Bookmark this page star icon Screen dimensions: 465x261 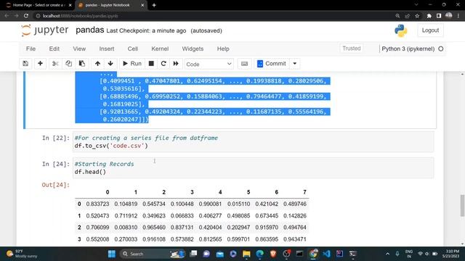click(x=417, y=16)
